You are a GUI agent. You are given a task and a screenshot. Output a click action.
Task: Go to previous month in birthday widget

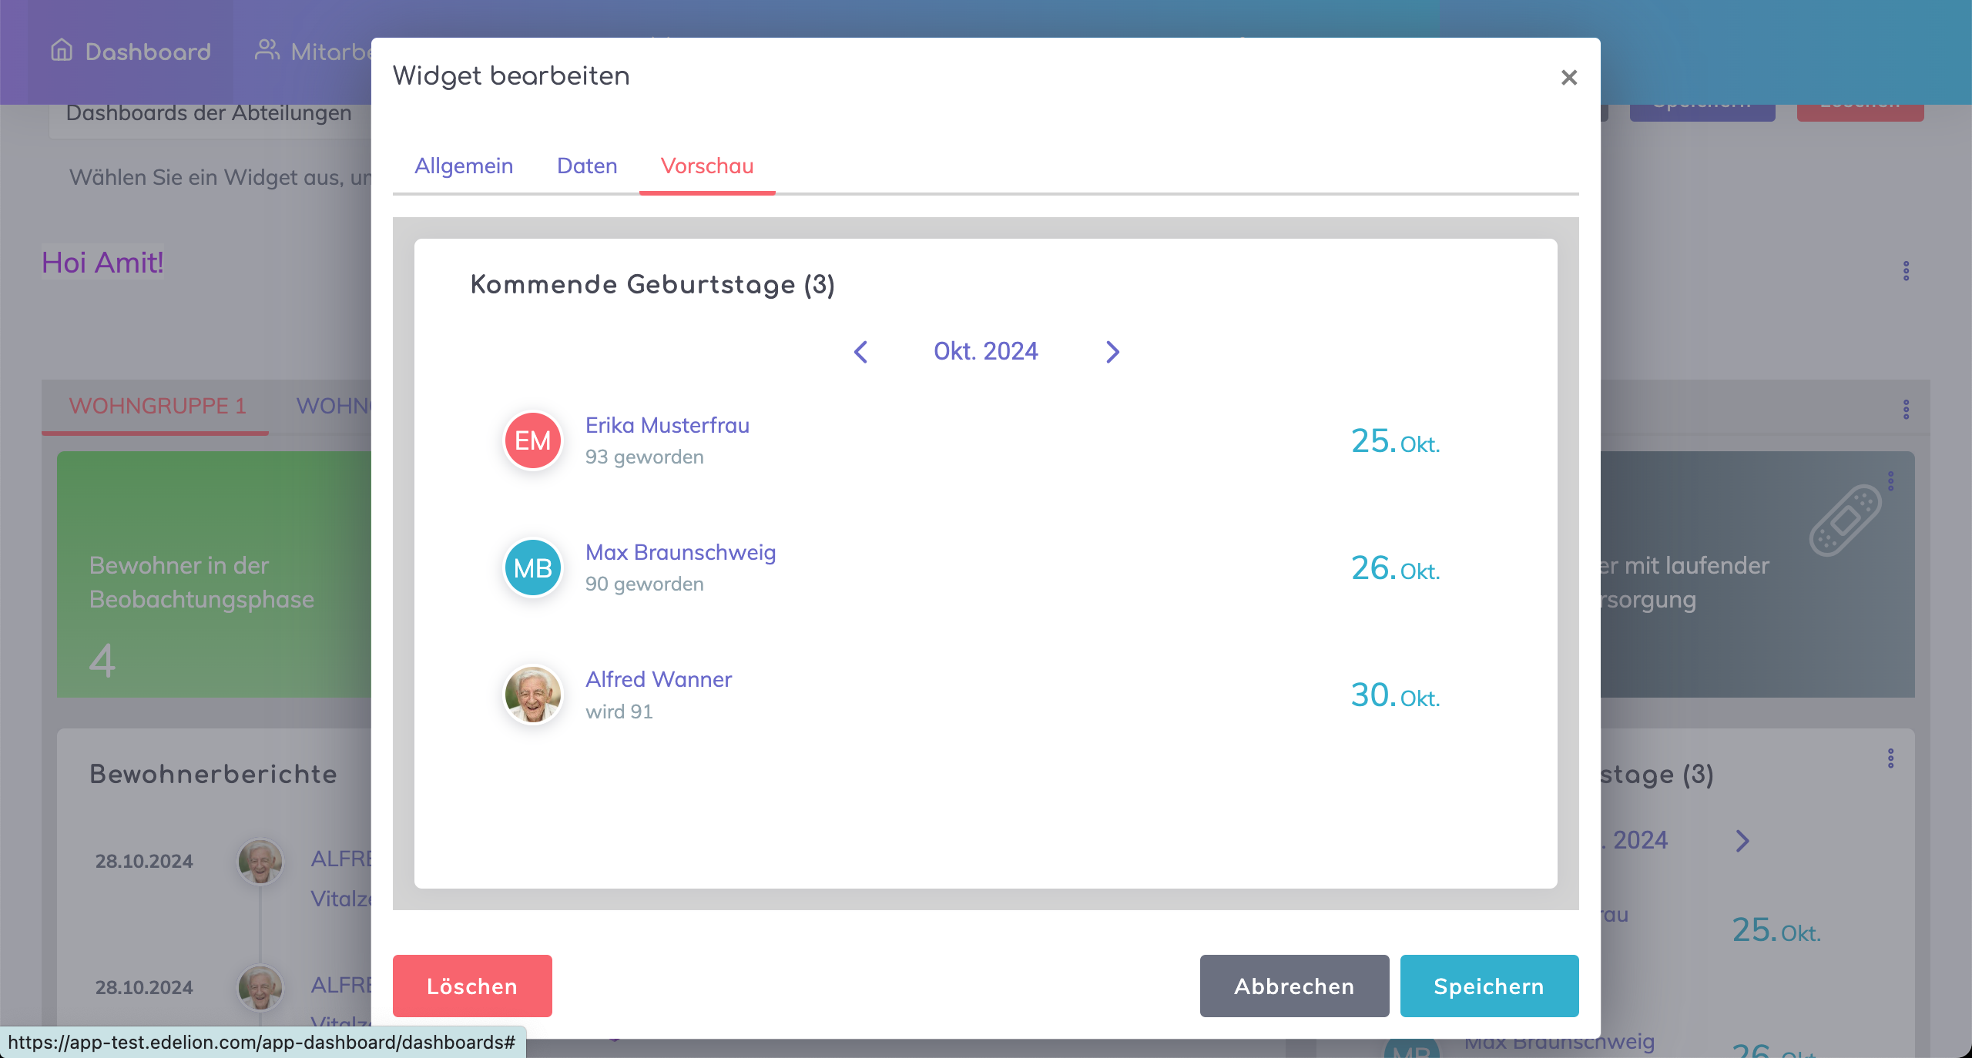pos(861,352)
